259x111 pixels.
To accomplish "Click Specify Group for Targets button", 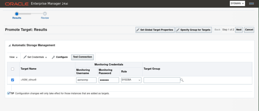I will [193, 30].
